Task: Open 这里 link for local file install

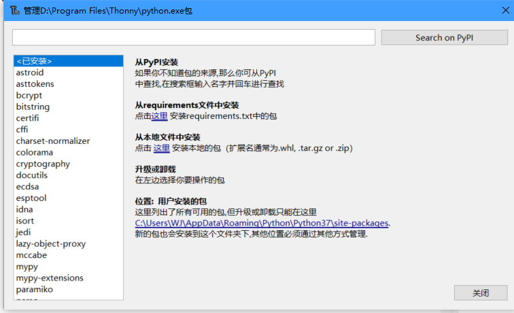Action: click(162, 148)
